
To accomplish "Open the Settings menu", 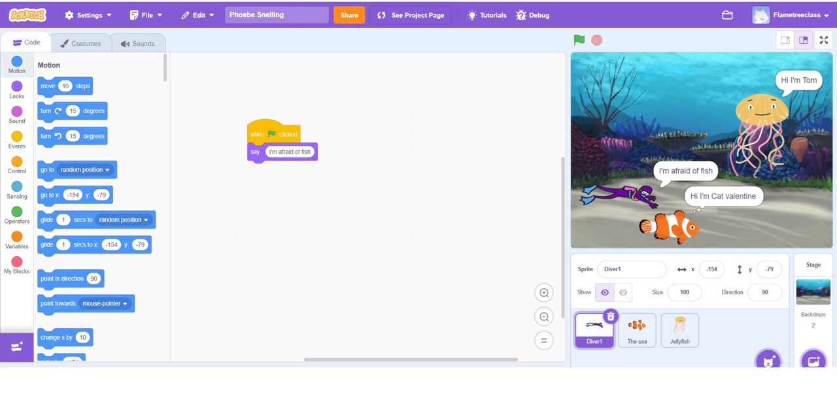I will [88, 15].
